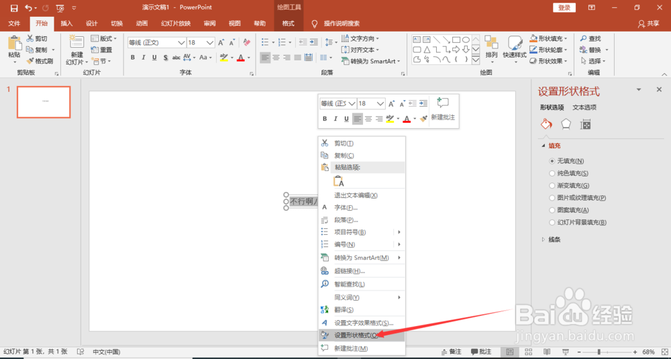
Task: Toggle Normal view button in status bar
Action: (x=510, y=352)
